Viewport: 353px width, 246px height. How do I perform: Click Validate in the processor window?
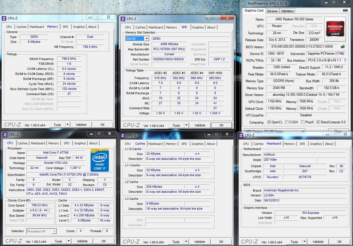(x=82, y=241)
